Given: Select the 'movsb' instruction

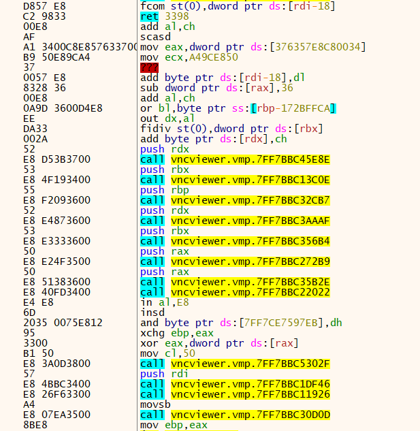Looking at the screenshot, I should click(156, 404).
